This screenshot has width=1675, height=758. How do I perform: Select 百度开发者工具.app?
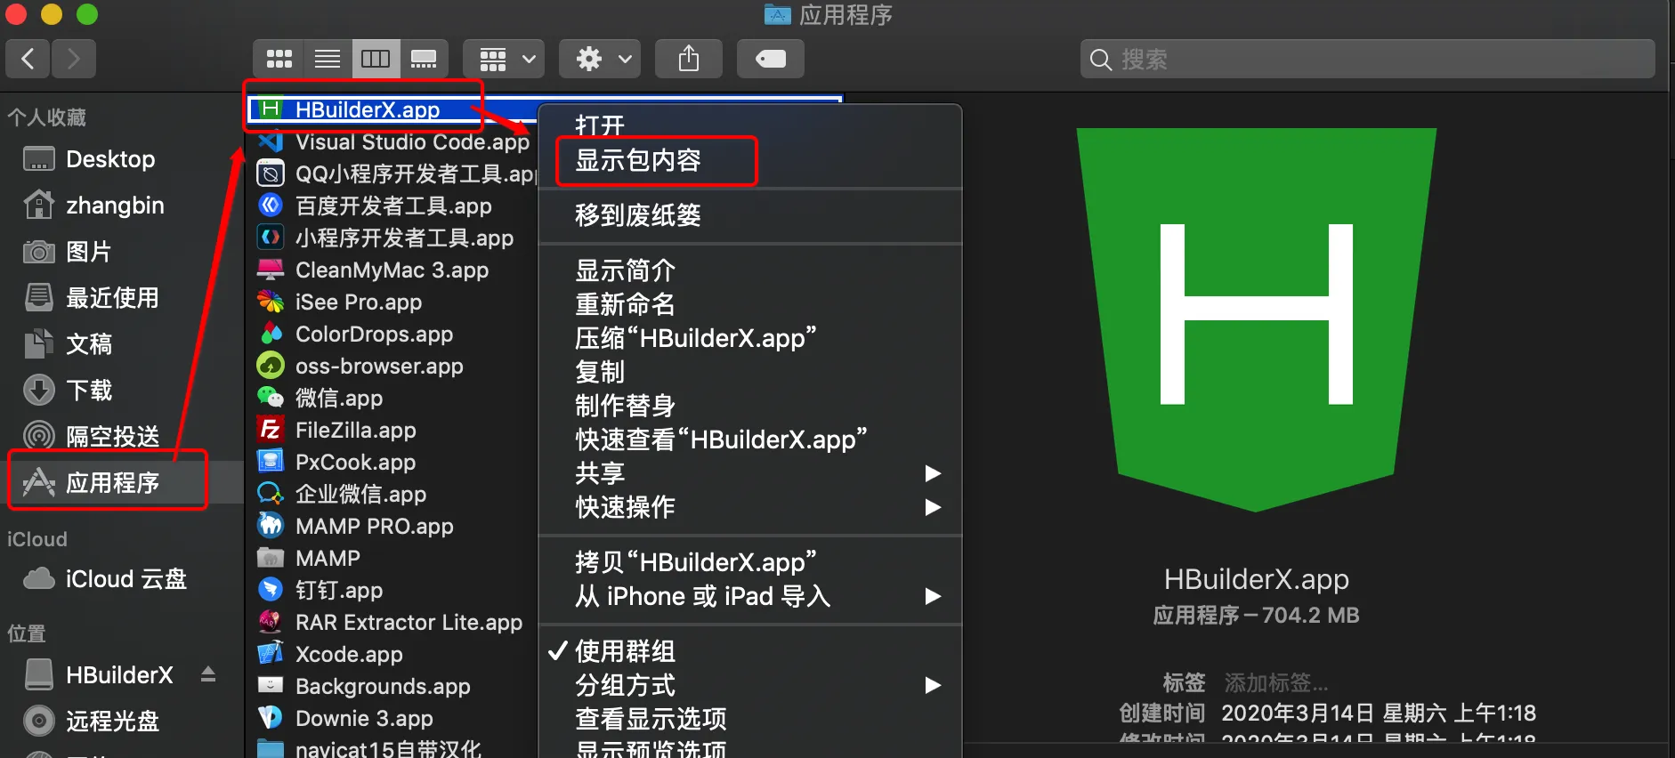[x=393, y=206]
